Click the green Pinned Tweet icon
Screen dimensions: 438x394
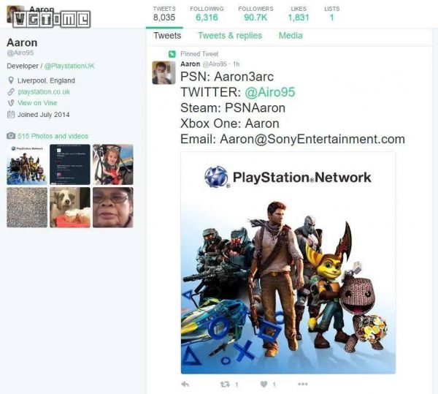(172, 54)
